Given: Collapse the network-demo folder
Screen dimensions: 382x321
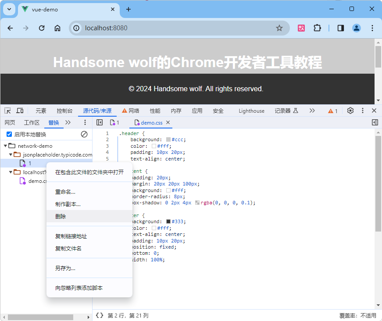Looking at the screenshot, I should [x=5, y=146].
